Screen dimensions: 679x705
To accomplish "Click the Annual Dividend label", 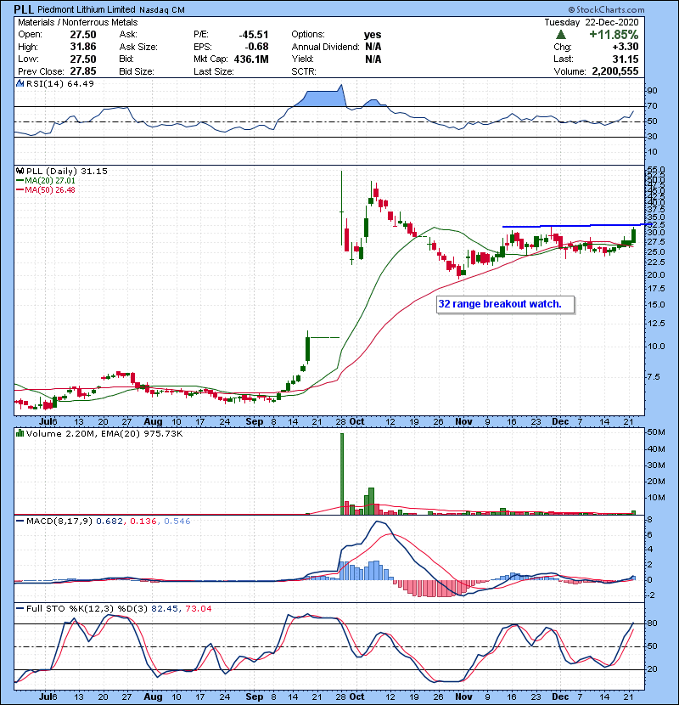I will click(x=325, y=47).
